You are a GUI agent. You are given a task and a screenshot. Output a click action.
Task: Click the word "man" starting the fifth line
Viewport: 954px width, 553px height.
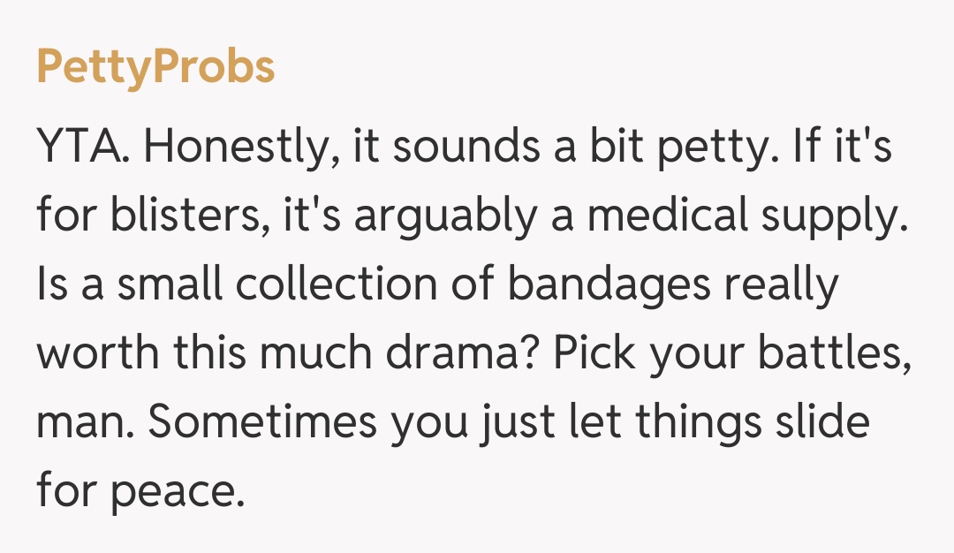[79, 423]
